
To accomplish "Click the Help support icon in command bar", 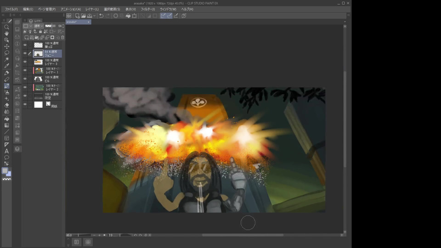I will pos(184,16).
